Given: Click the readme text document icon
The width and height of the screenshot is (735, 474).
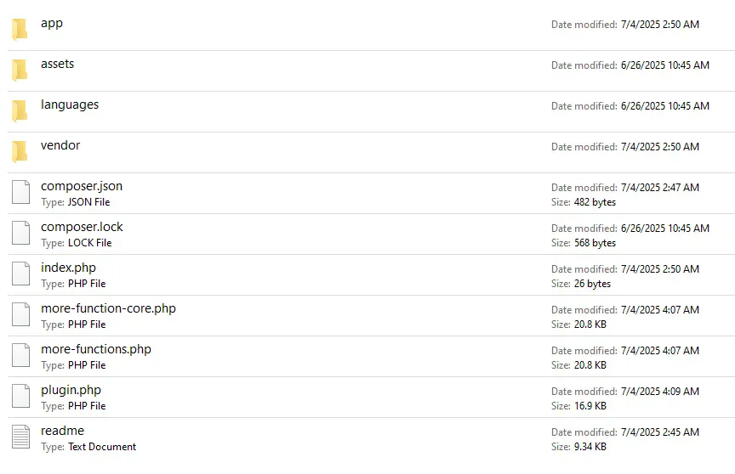Looking at the screenshot, I should (20, 437).
